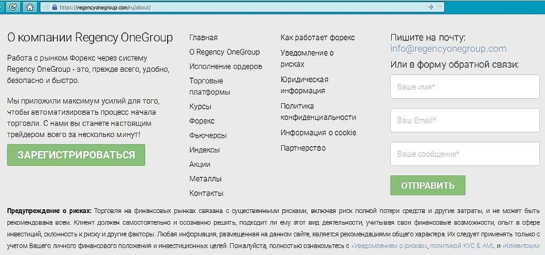
Task: Open политикой KYC & AML link
Action: click(463, 246)
